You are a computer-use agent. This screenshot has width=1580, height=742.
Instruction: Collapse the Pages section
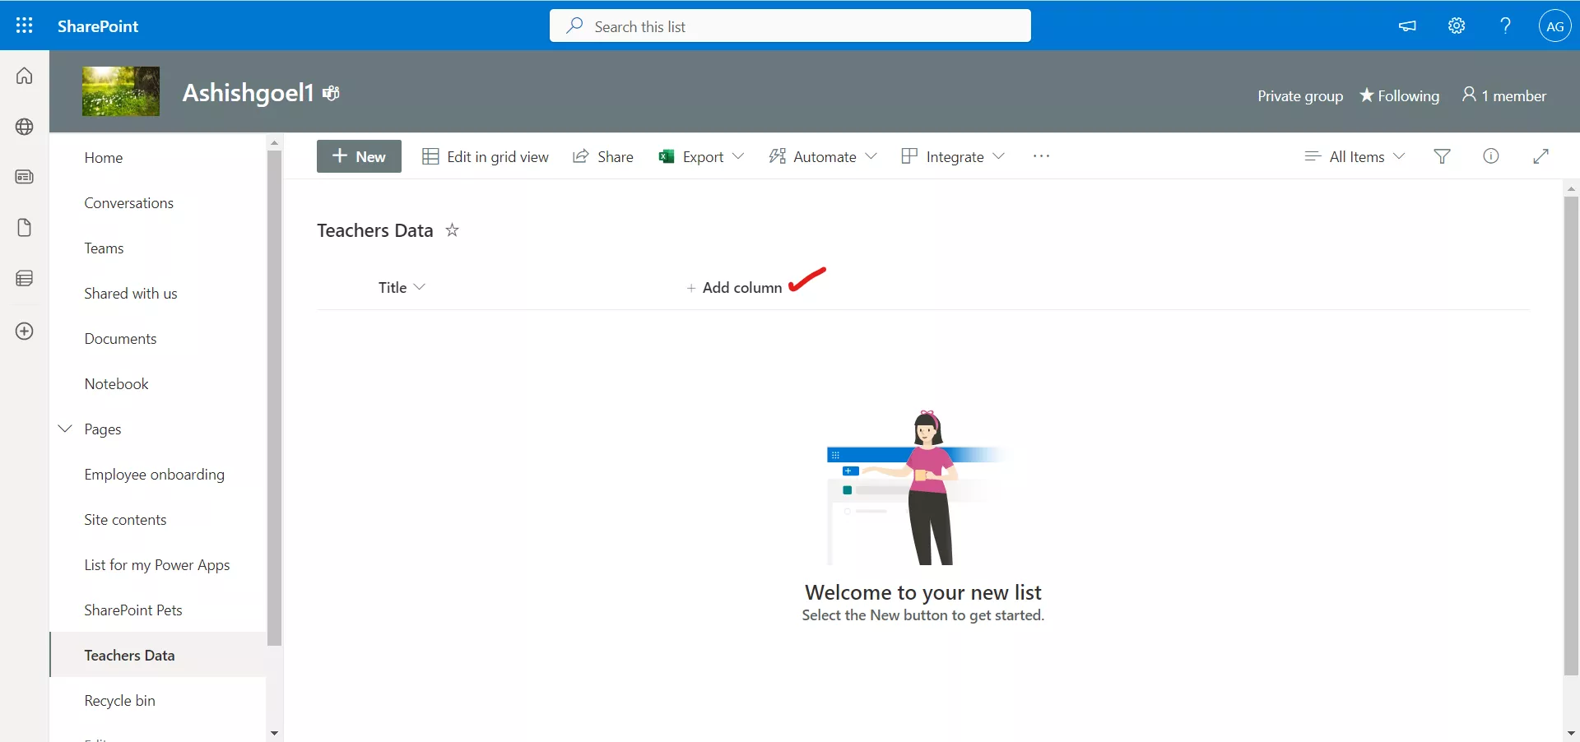(x=65, y=429)
